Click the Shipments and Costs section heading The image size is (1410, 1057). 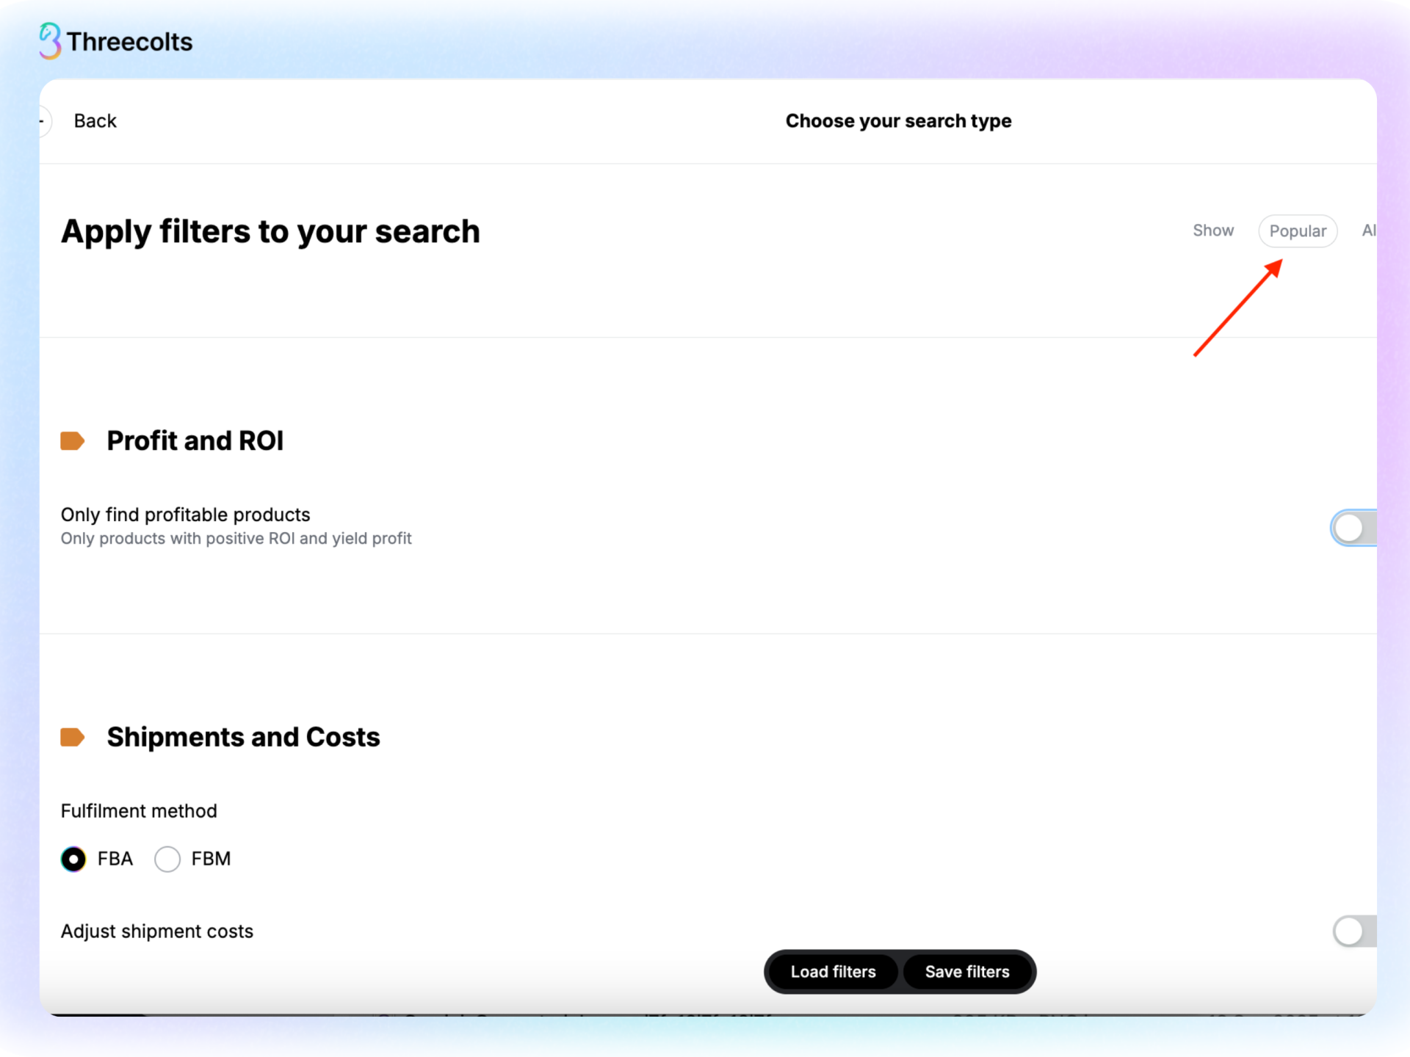click(x=243, y=737)
